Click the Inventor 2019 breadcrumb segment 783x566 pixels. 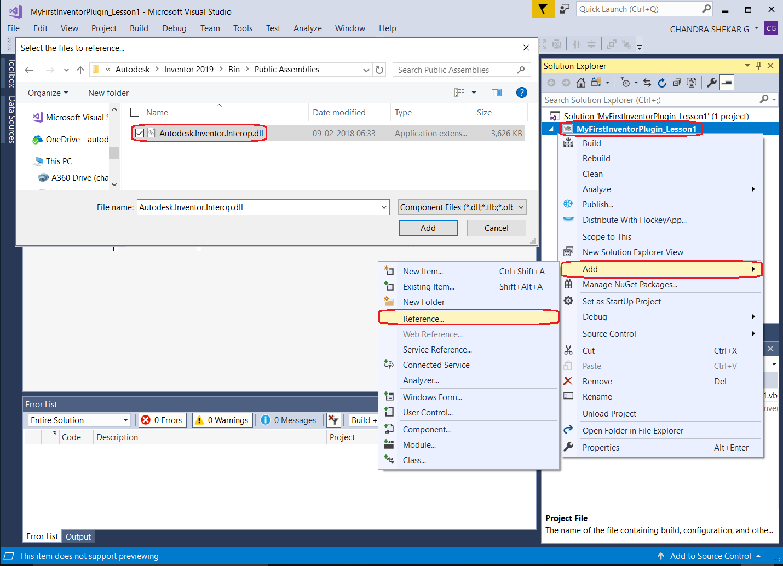coord(189,70)
